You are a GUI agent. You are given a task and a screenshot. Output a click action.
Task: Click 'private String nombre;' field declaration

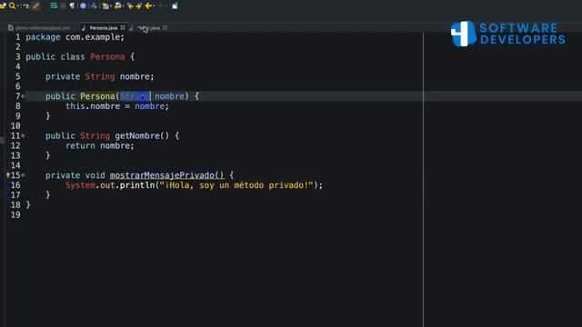pyautogui.click(x=99, y=76)
